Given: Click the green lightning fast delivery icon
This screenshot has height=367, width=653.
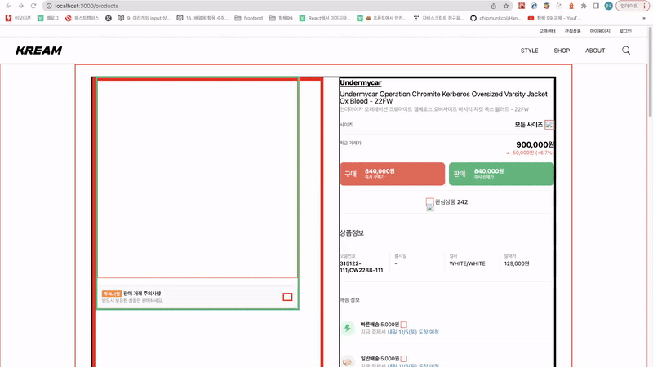Looking at the screenshot, I should click(x=348, y=329).
